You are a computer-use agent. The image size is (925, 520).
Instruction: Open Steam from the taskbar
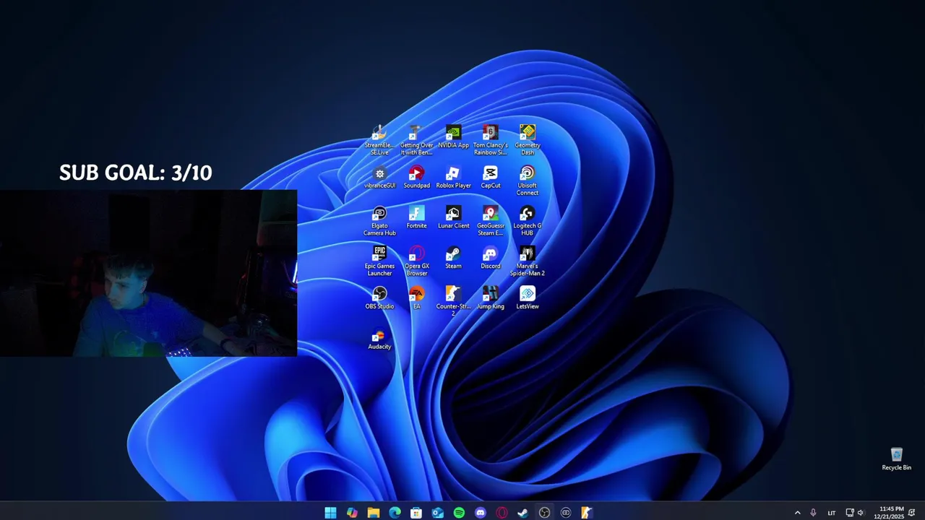pos(523,513)
